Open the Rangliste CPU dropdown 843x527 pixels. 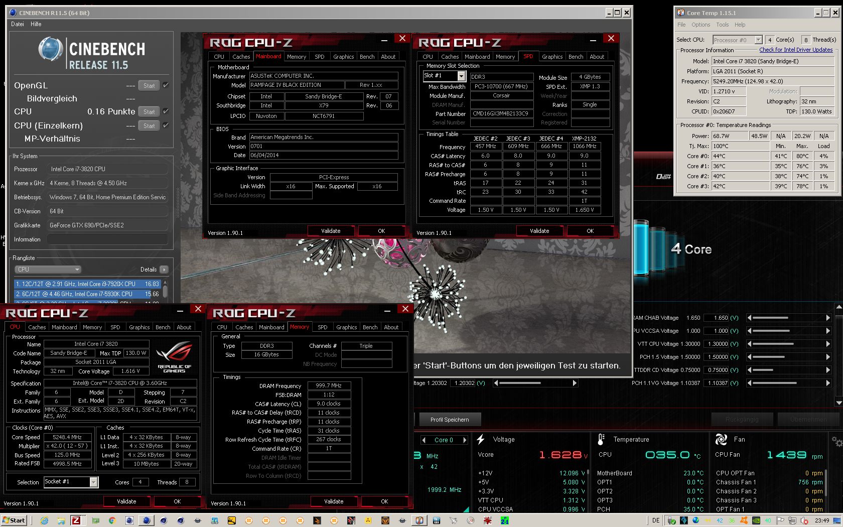(x=48, y=270)
